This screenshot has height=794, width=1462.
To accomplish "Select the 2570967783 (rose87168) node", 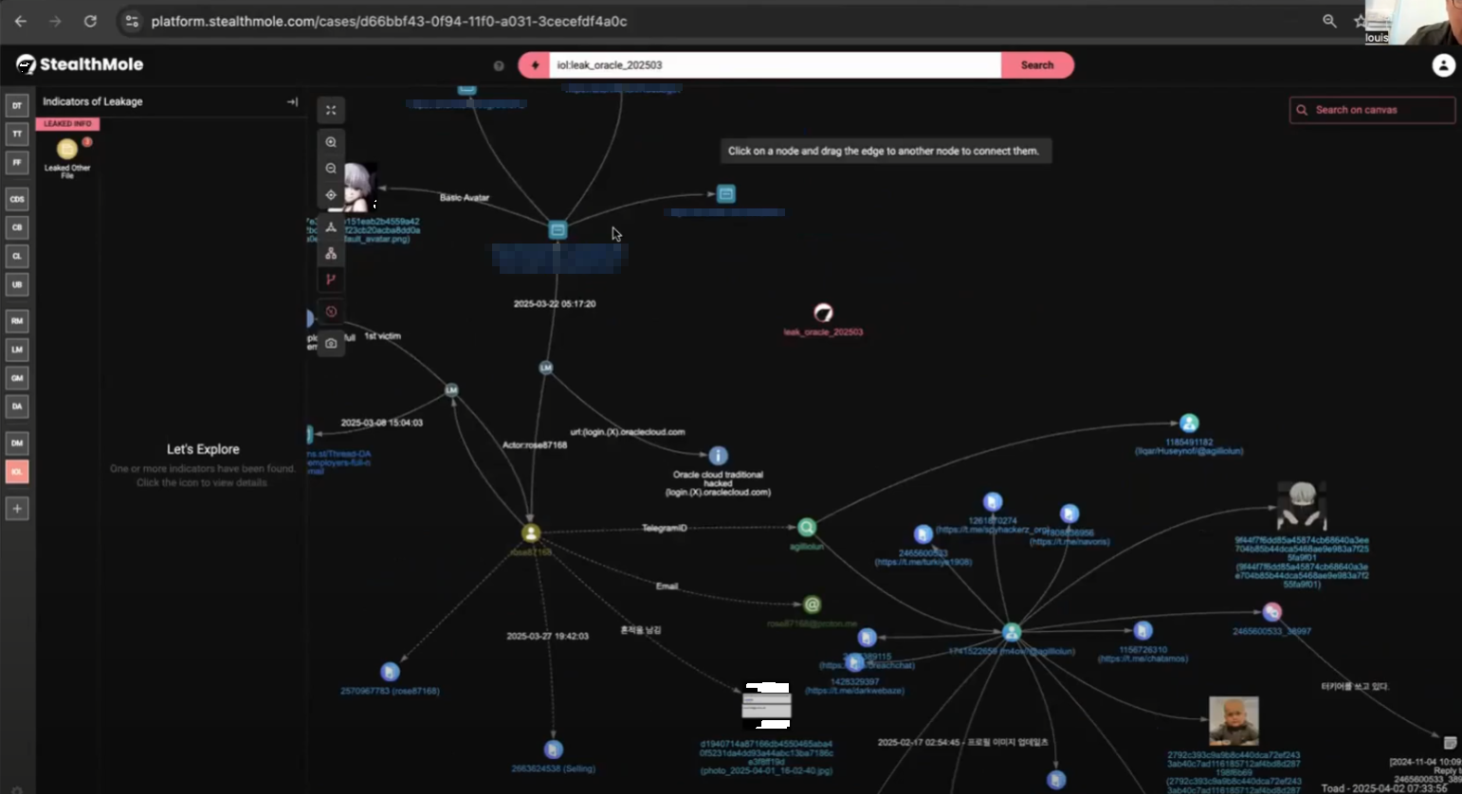I will (x=390, y=672).
